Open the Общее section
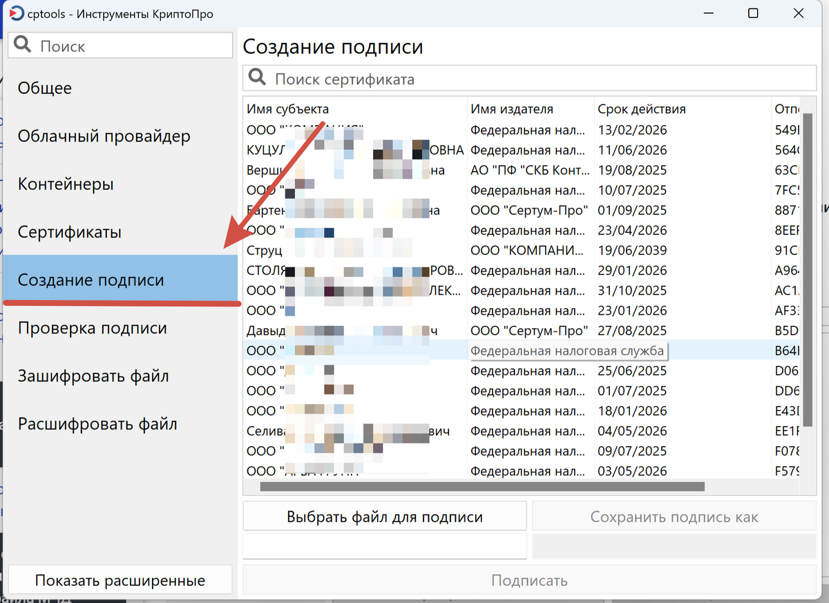The height and width of the screenshot is (603, 829). pos(120,88)
